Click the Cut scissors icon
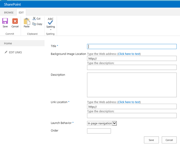This screenshot has height=149, width=180. click(34, 19)
